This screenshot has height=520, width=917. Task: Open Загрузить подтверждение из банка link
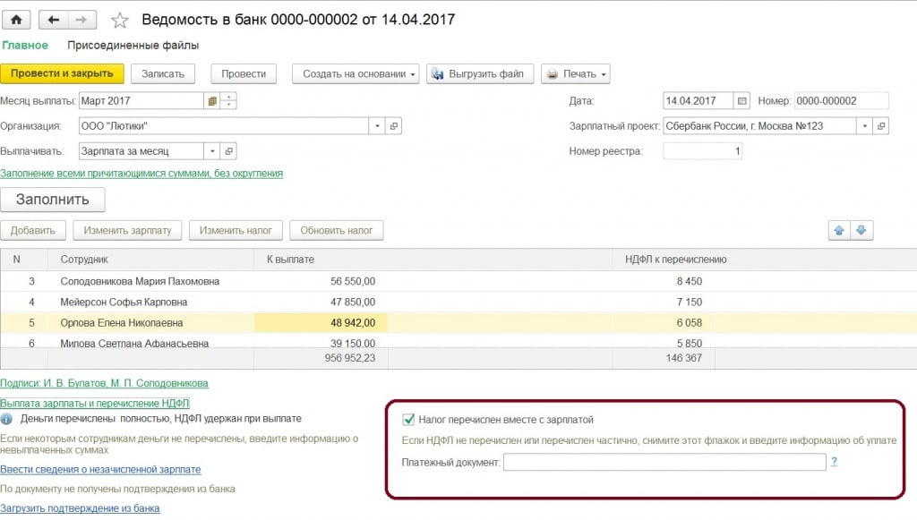[x=80, y=508]
